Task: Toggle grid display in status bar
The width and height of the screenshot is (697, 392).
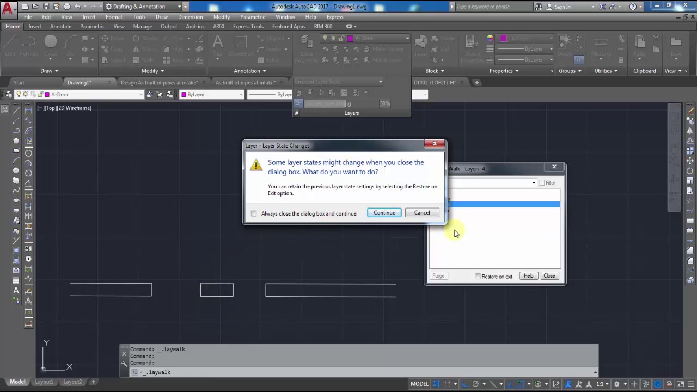Action: pyautogui.click(x=436, y=384)
